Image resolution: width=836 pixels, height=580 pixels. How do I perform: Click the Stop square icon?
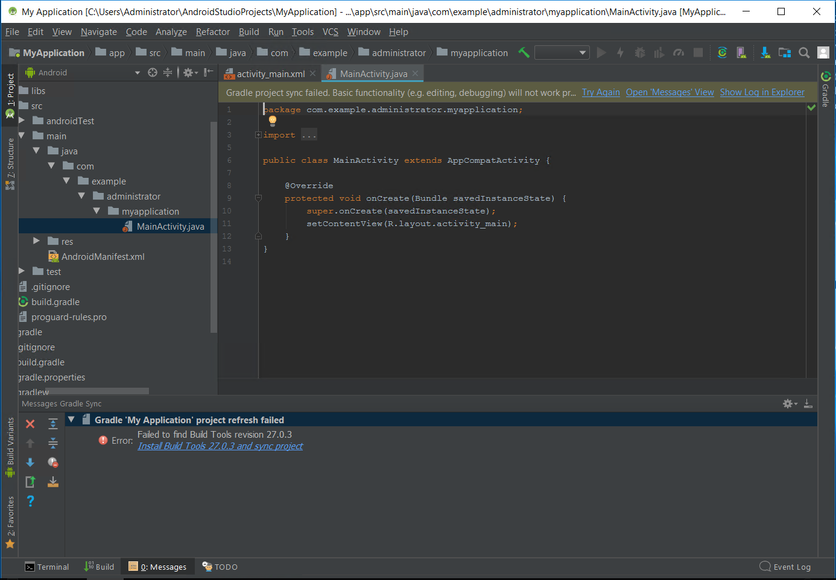[x=698, y=52]
